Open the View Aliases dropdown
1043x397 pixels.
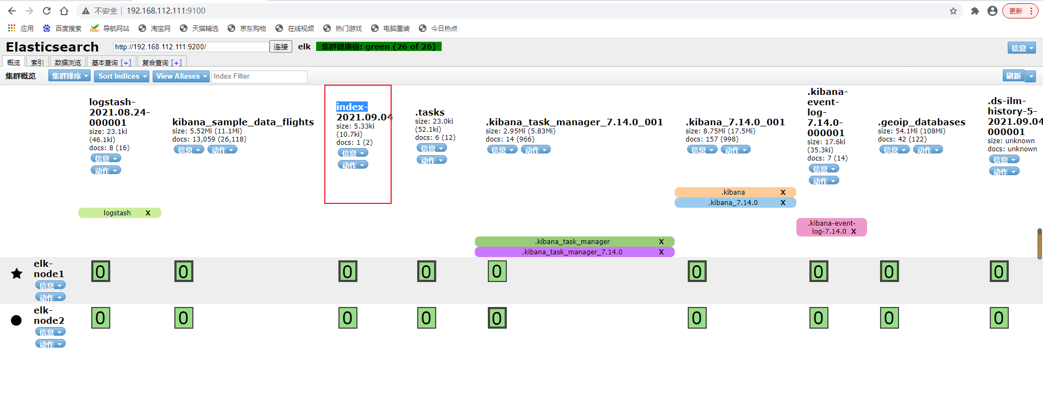[181, 76]
